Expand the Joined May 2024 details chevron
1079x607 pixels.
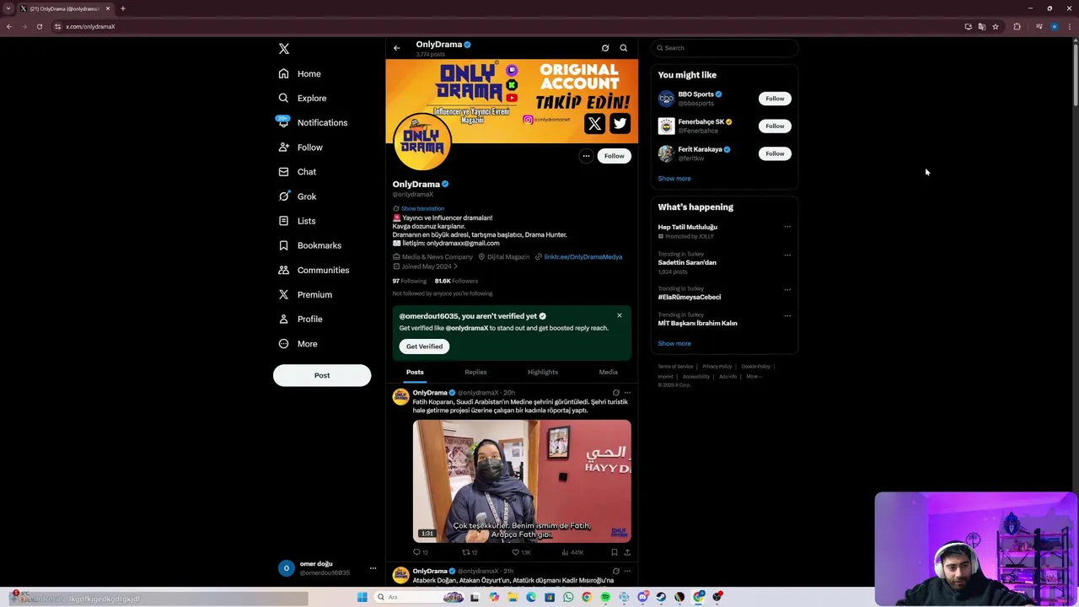456,266
